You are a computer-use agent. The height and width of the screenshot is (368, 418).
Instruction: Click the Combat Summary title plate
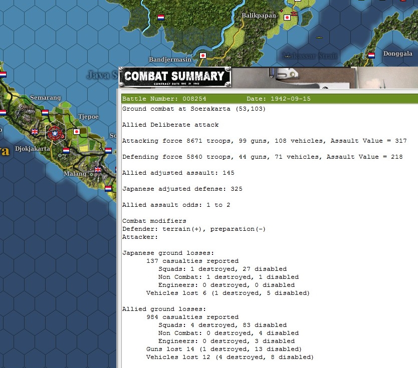coord(174,77)
